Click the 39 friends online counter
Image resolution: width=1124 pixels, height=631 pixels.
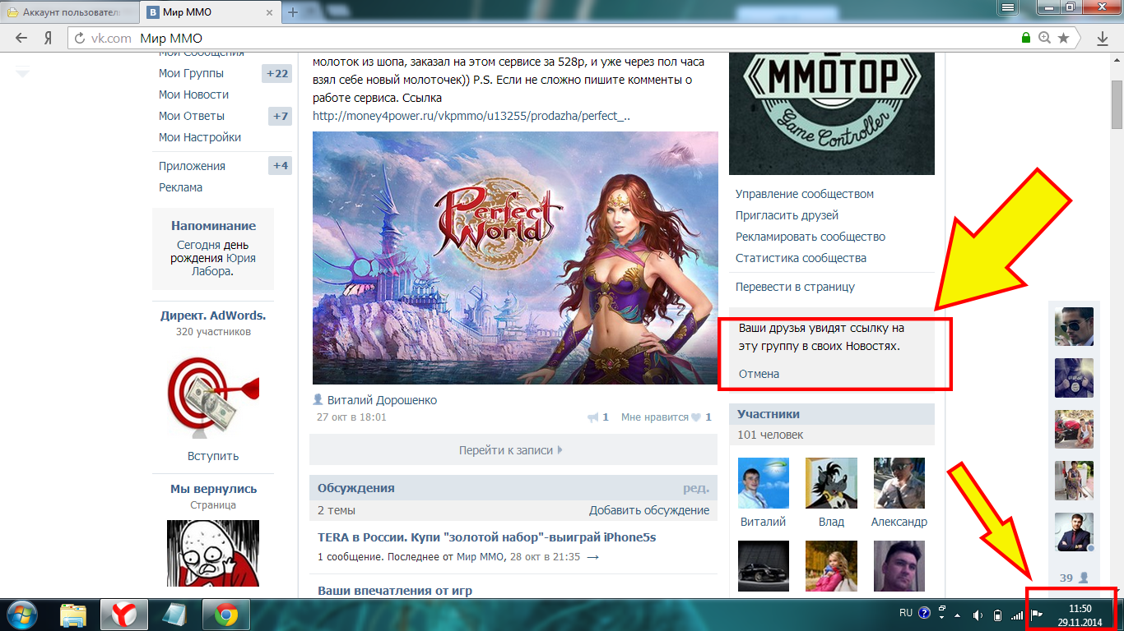pyautogui.click(x=1074, y=578)
